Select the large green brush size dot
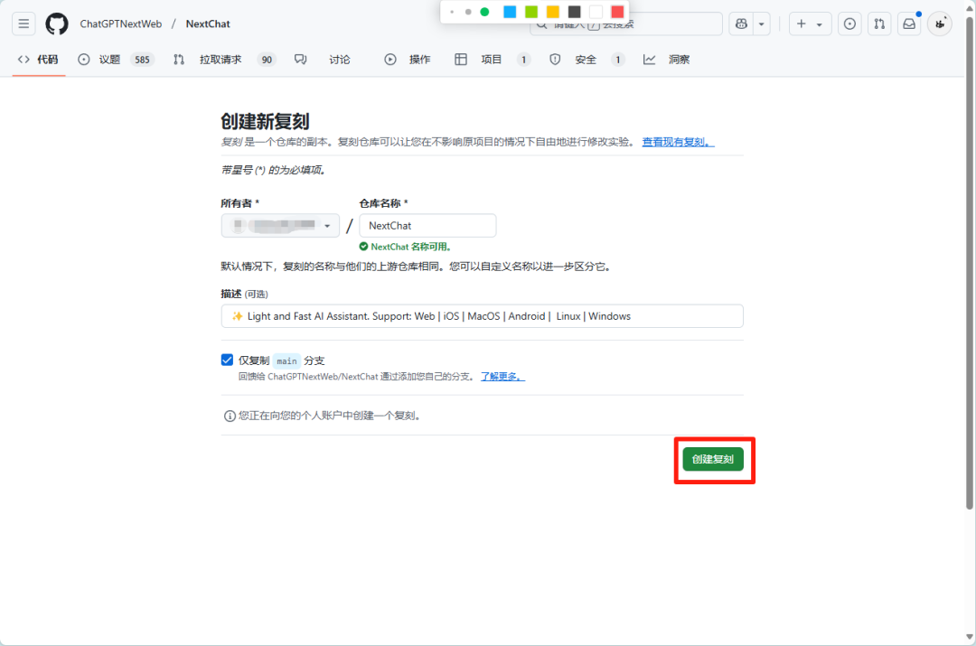 tap(484, 12)
